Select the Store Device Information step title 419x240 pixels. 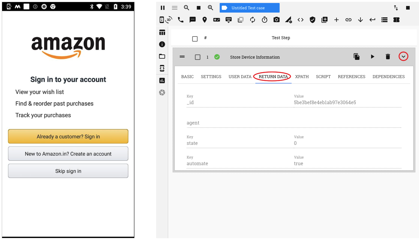(255, 57)
